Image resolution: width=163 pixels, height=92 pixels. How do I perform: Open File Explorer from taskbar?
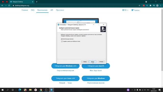coord(30,90)
